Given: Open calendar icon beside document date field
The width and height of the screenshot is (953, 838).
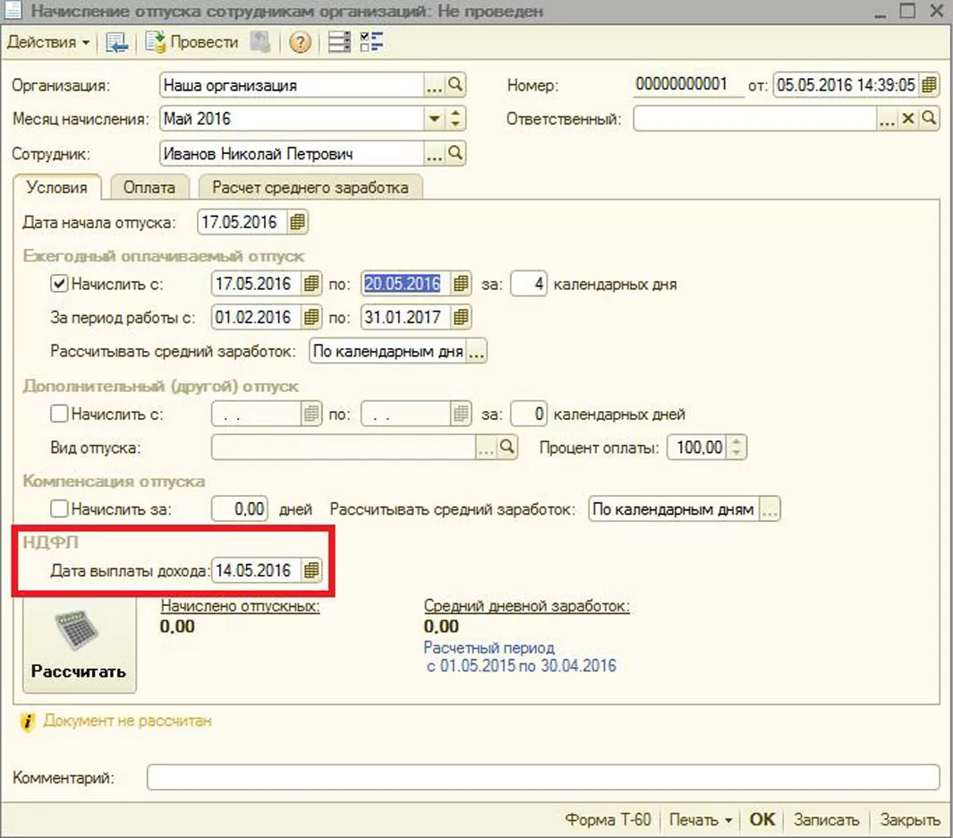Looking at the screenshot, I should pos(930,85).
